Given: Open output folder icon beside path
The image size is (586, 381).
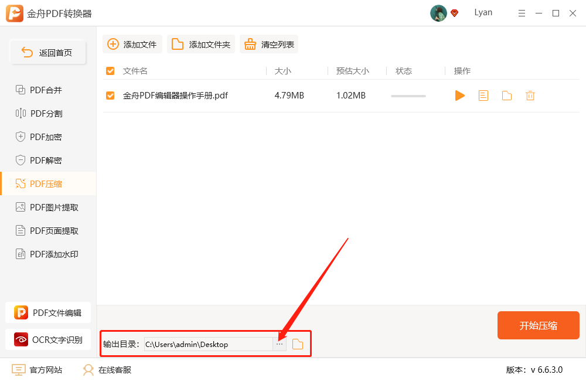Looking at the screenshot, I should 298,344.
